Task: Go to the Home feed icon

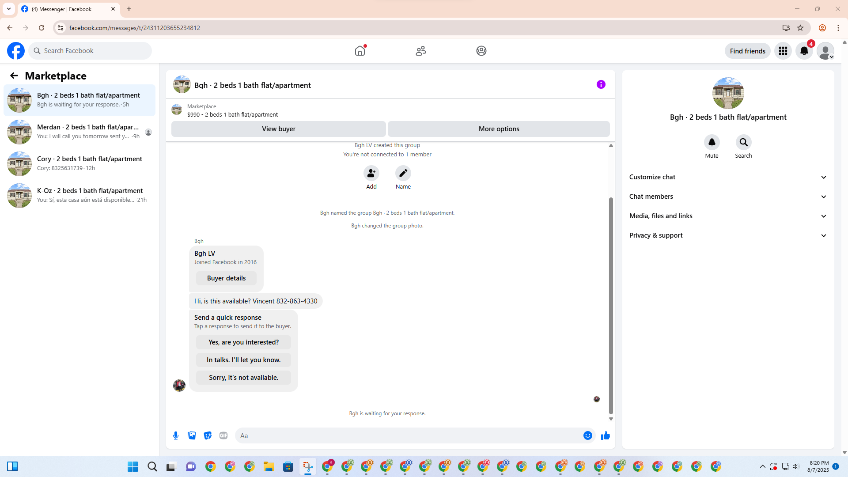Action: [360, 51]
